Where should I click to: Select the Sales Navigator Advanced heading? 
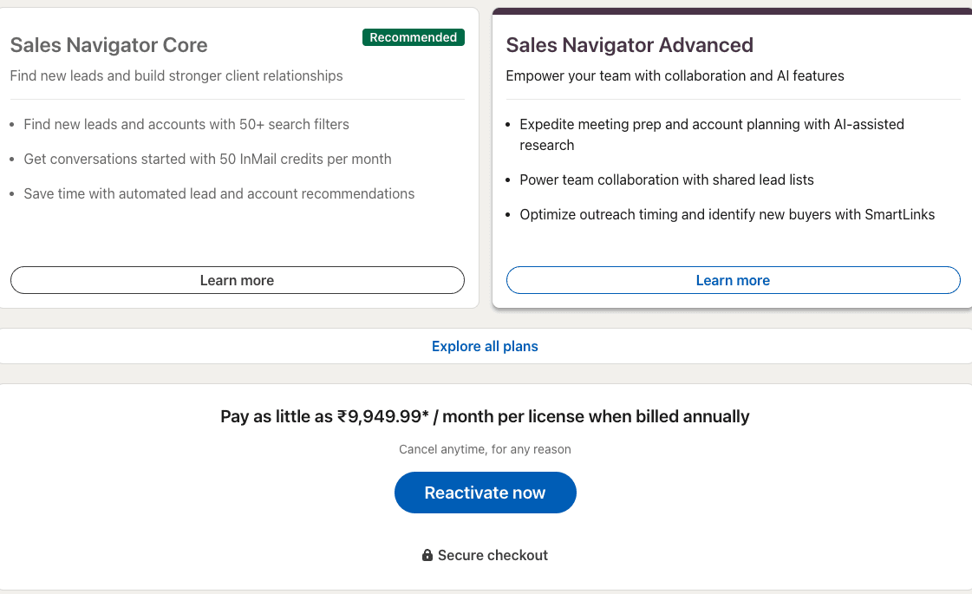point(630,45)
